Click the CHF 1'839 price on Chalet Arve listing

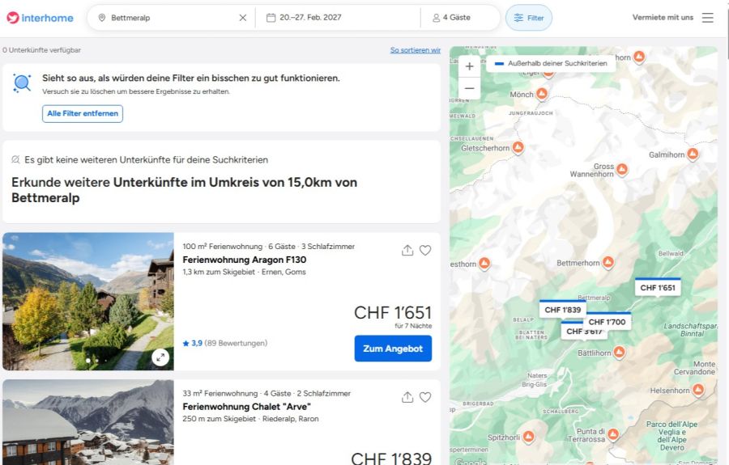(x=391, y=459)
